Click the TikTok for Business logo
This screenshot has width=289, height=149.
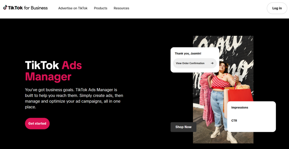(25, 8)
